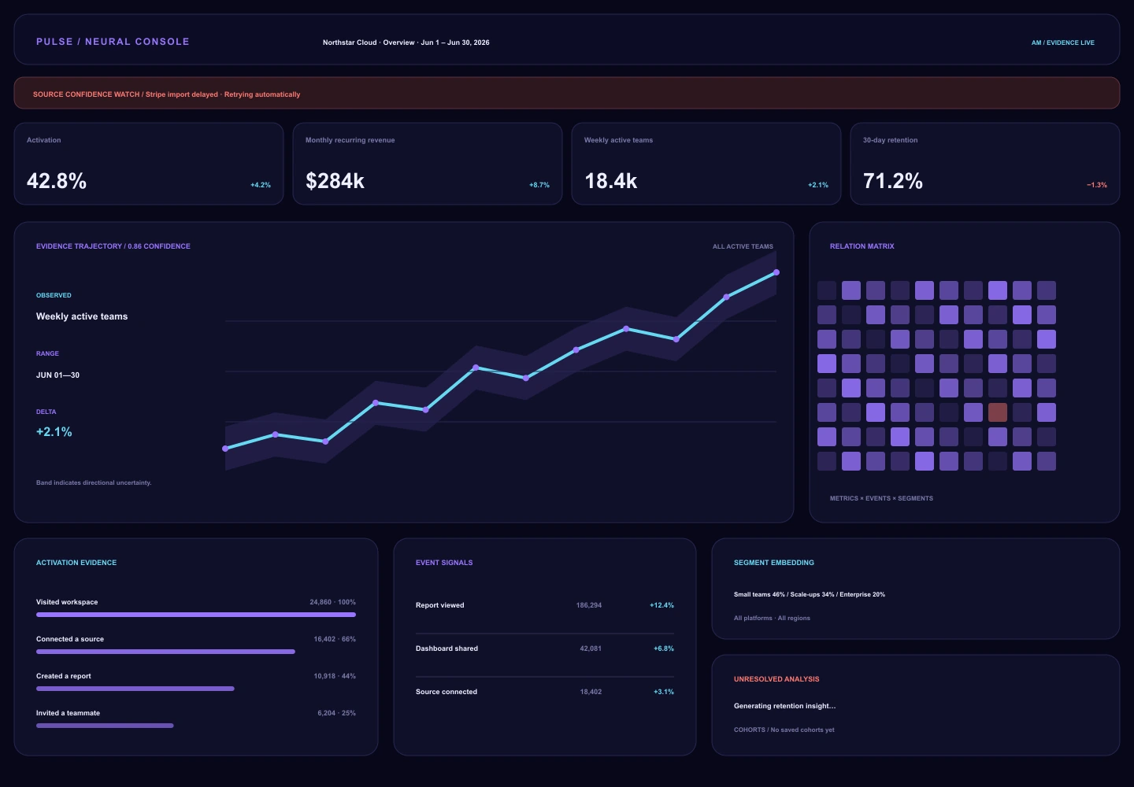Select the ALL ACTIVE TEAMS filter label
Screen dimensions: 1134x787
click(743, 246)
